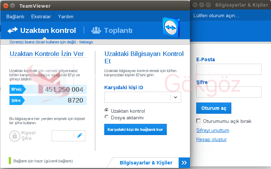
Task: Open the Şifreyi unuttum link
Action: 213,130
